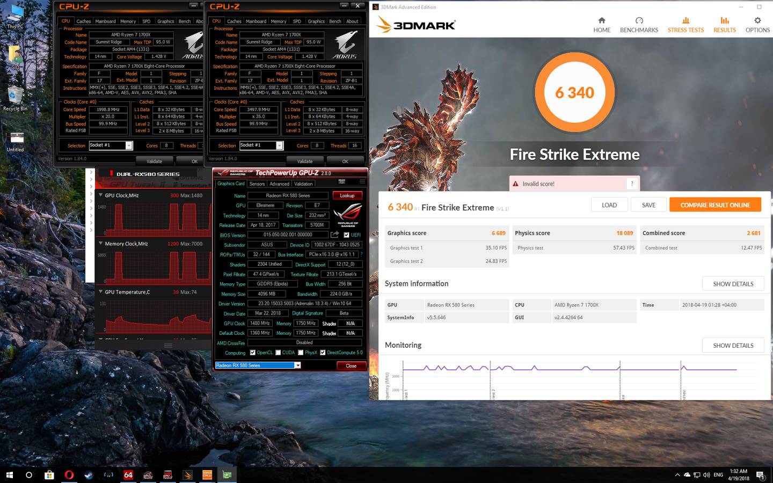Click the GPU-Z Lookup button

[x=347, y=195]
